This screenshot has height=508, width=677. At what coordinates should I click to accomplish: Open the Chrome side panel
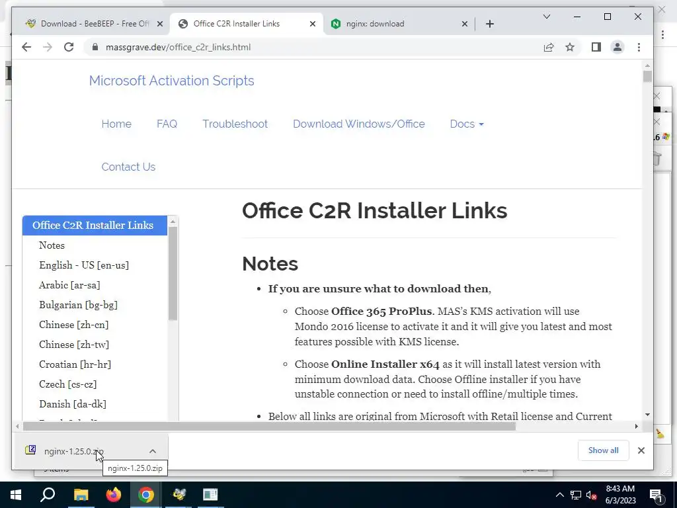click(x=596, y=47)
